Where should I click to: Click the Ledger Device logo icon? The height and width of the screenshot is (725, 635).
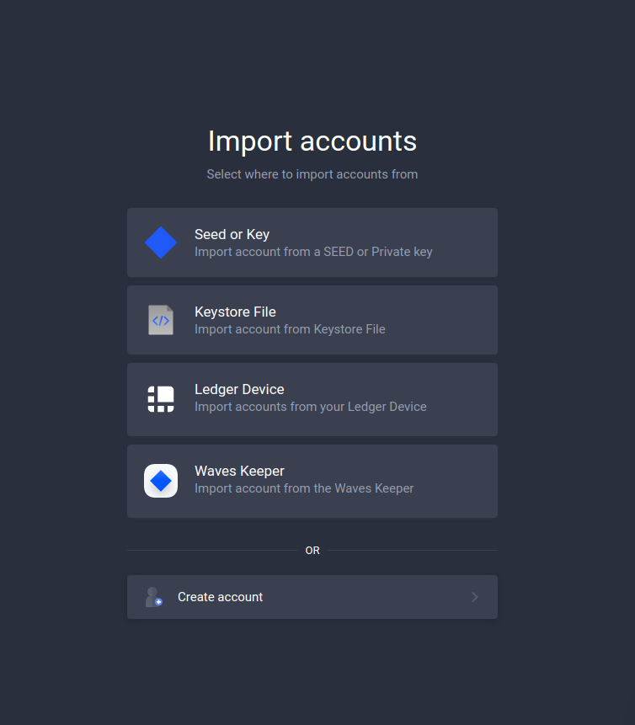(x=161, y=399)
